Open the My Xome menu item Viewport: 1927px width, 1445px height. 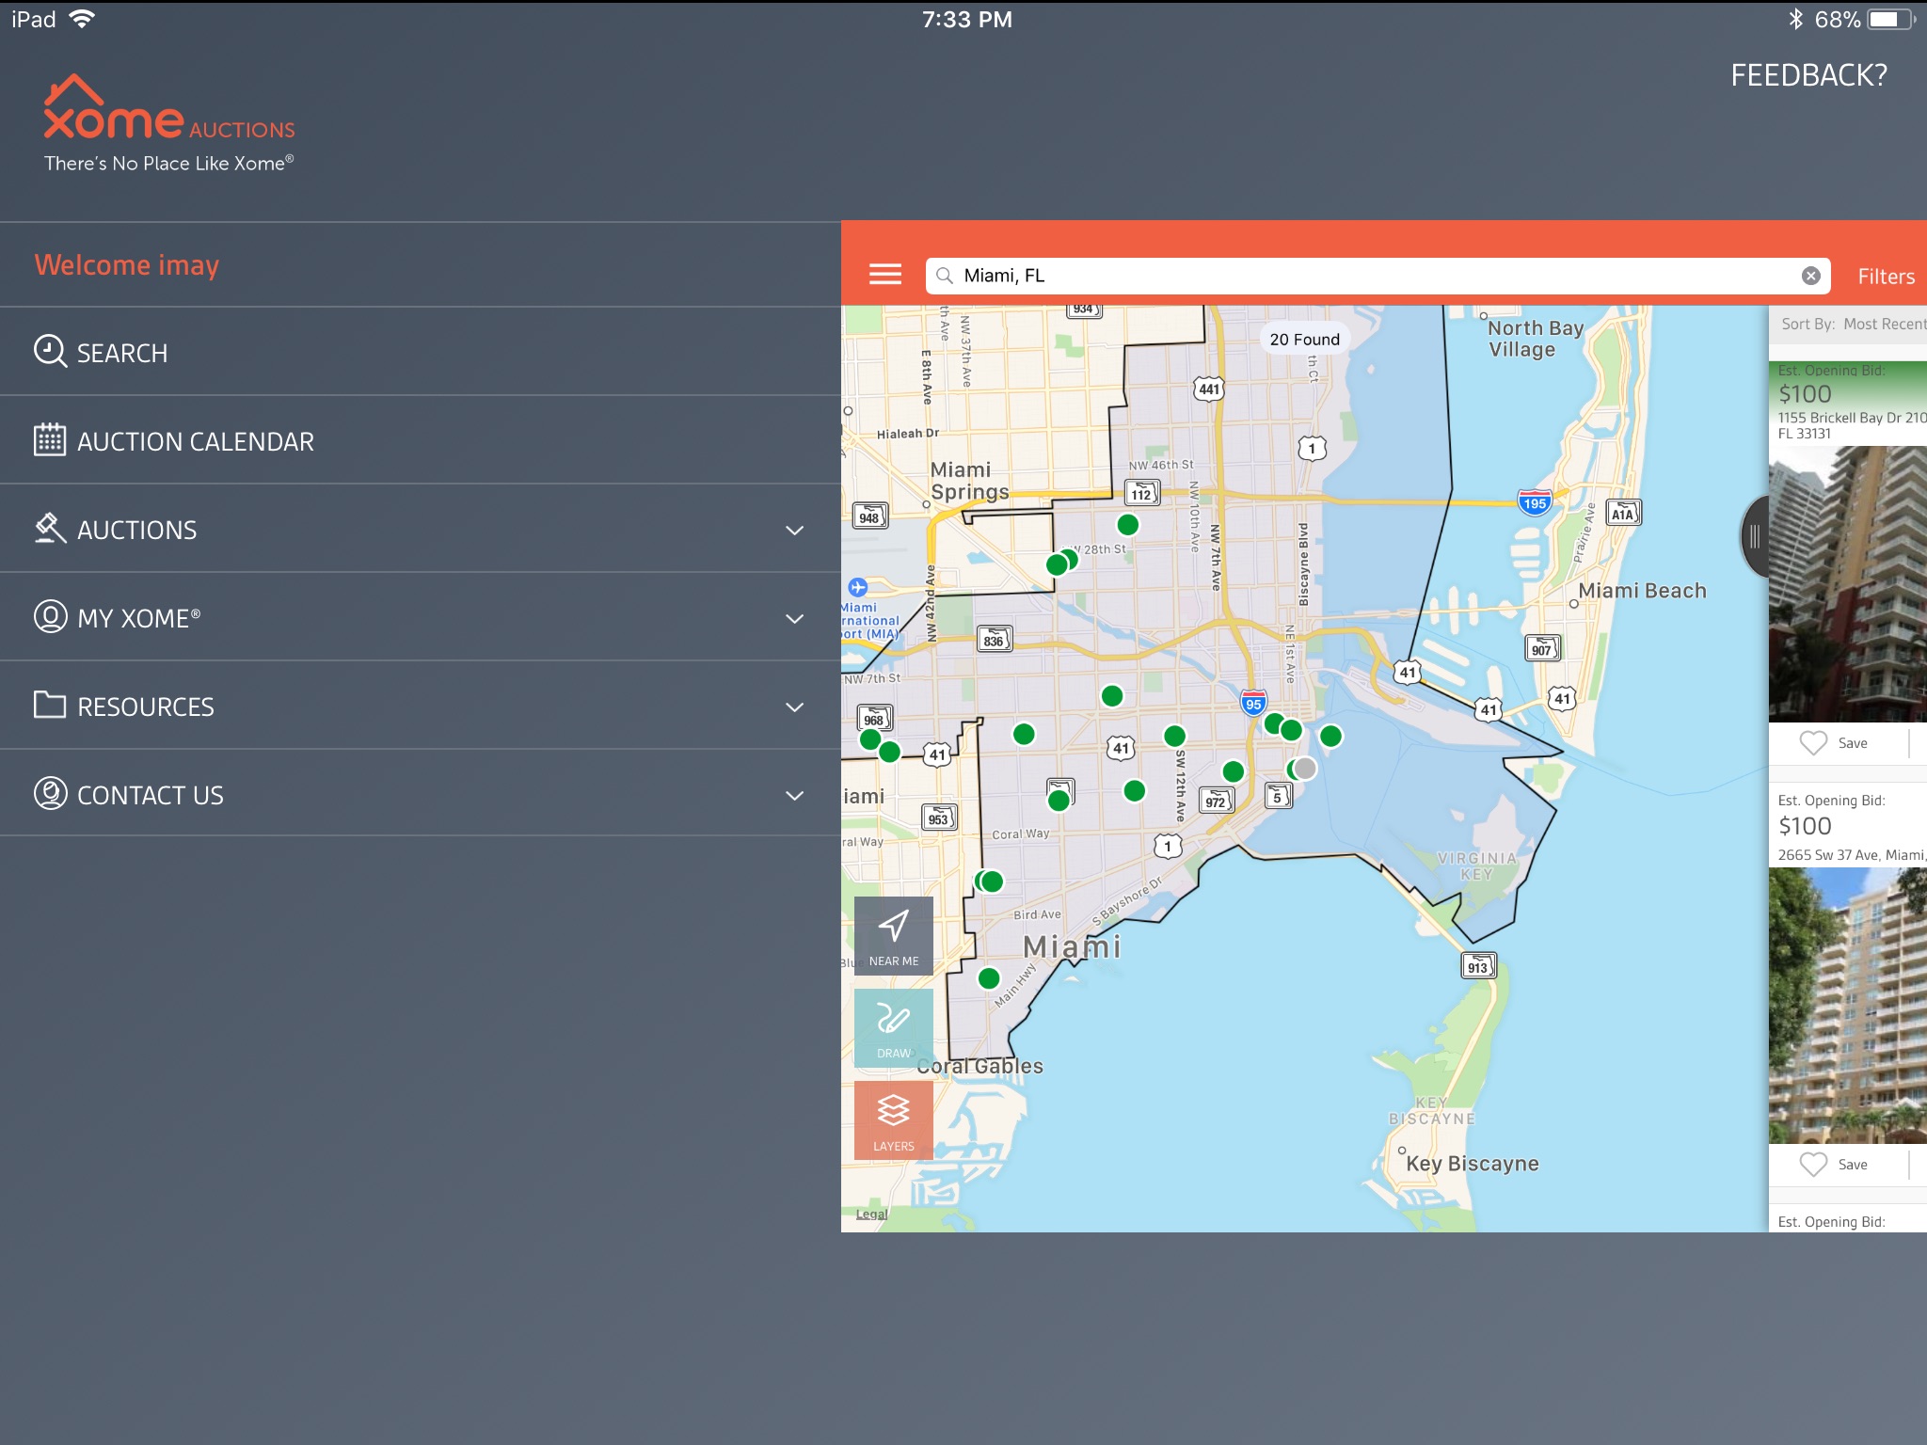[420, 618]
